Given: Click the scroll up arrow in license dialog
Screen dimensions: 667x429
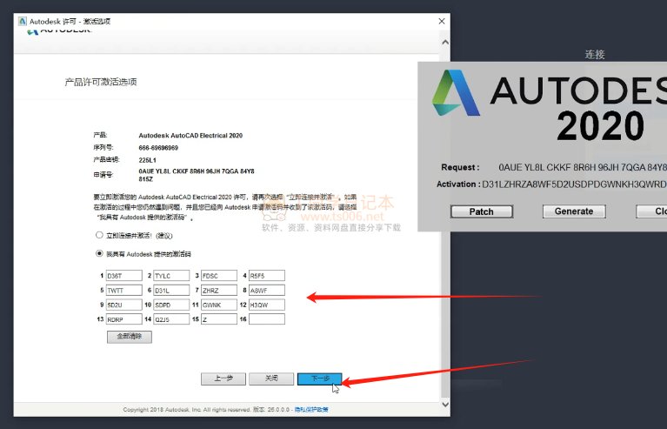Looking at the screenshot, I should tap(445, 42).
